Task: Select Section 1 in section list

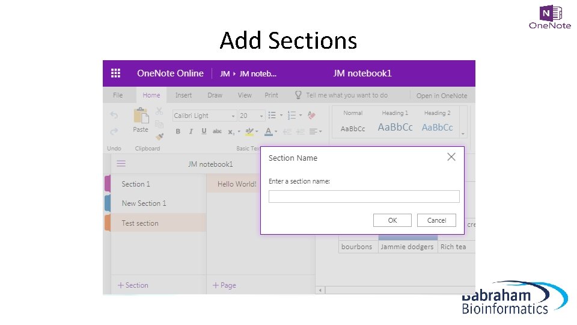Action: [158, 184]
